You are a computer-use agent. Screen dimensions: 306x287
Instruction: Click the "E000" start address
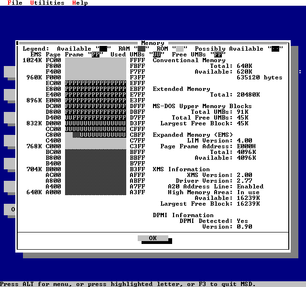click(53, 100)
